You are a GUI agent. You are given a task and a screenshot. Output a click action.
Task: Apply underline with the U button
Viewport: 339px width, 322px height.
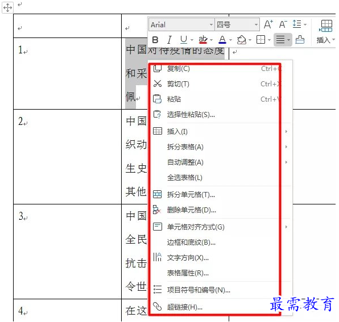pos(184,40)
